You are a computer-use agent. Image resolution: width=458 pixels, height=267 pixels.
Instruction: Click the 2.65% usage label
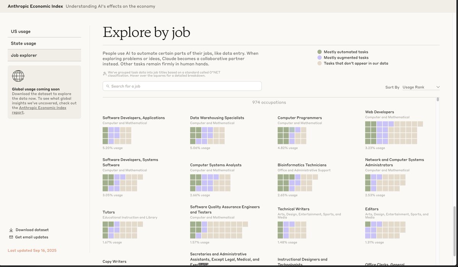coord(288,195)
